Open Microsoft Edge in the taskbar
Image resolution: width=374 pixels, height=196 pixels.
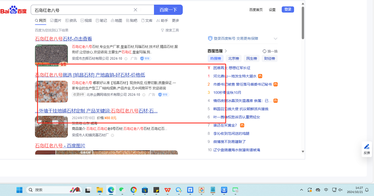(x=111, y=190)
